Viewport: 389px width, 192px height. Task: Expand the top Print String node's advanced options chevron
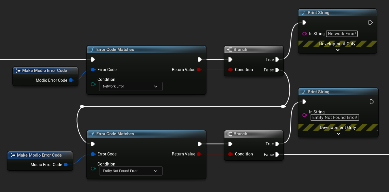coord(338,50)
